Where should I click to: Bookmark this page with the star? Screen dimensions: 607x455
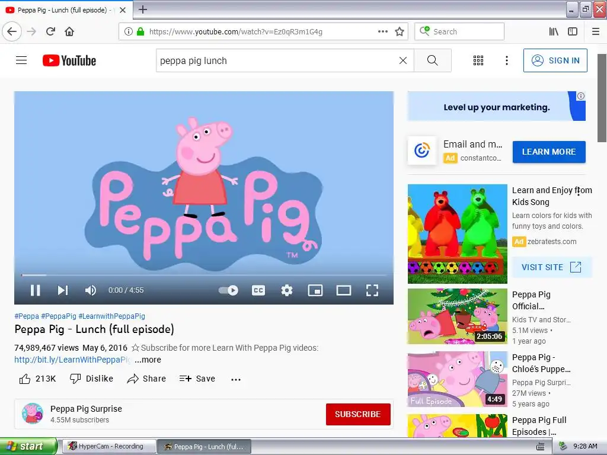pyautogui.click(x=400, y=31)
